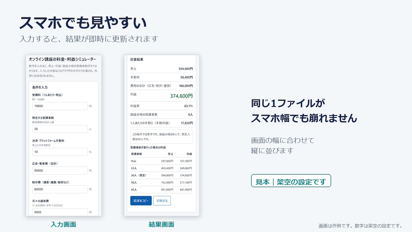Click the 制作費 input showing 80000

[60, 189]
